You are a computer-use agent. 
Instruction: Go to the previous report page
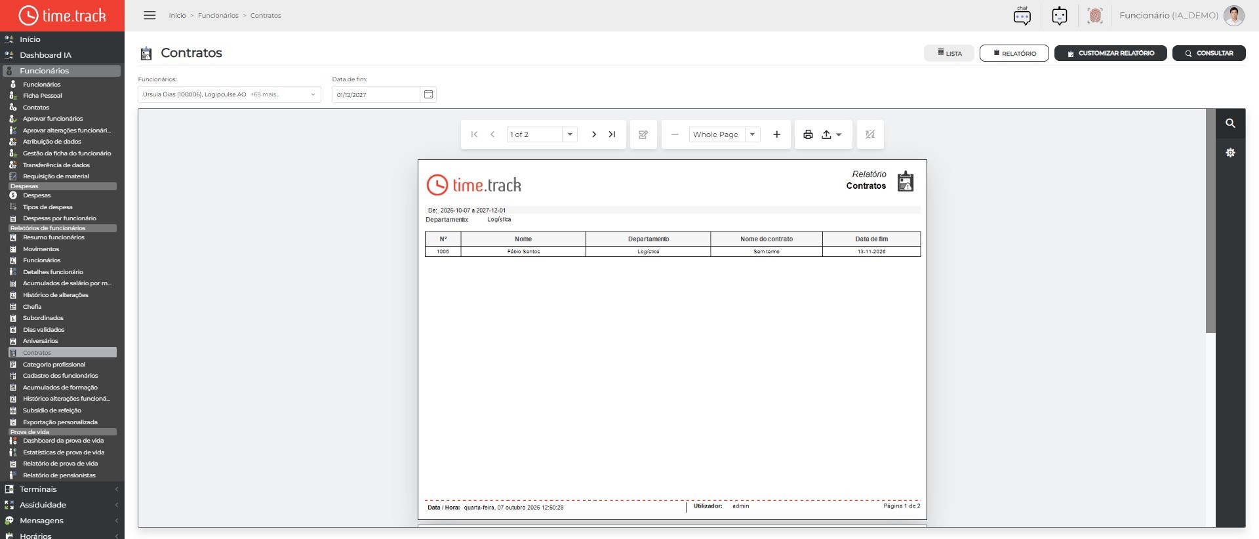coord(492,134)
